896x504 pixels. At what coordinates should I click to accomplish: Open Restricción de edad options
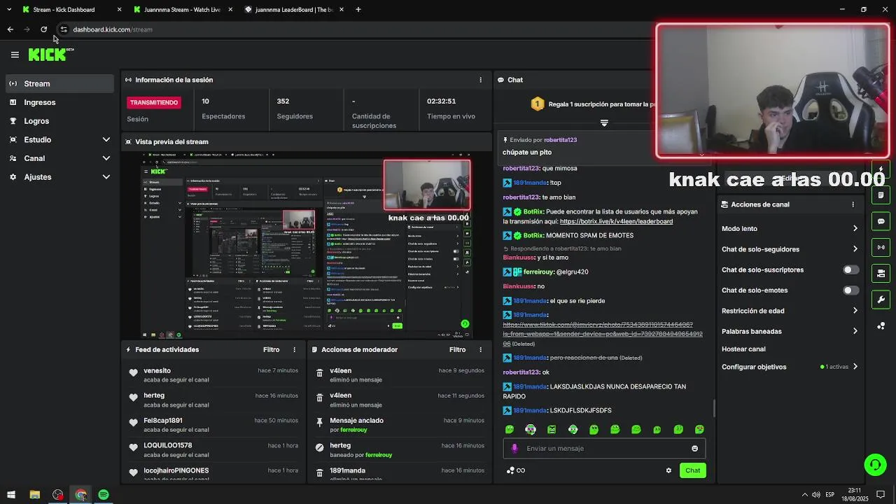790,311
